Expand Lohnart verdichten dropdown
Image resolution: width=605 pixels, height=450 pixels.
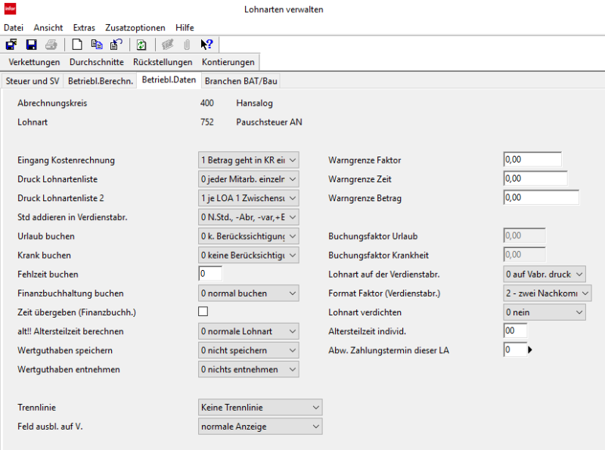point(544,312)
